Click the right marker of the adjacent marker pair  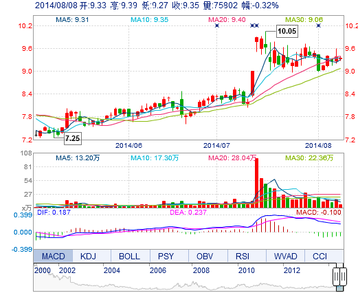(x=256, y=25)
